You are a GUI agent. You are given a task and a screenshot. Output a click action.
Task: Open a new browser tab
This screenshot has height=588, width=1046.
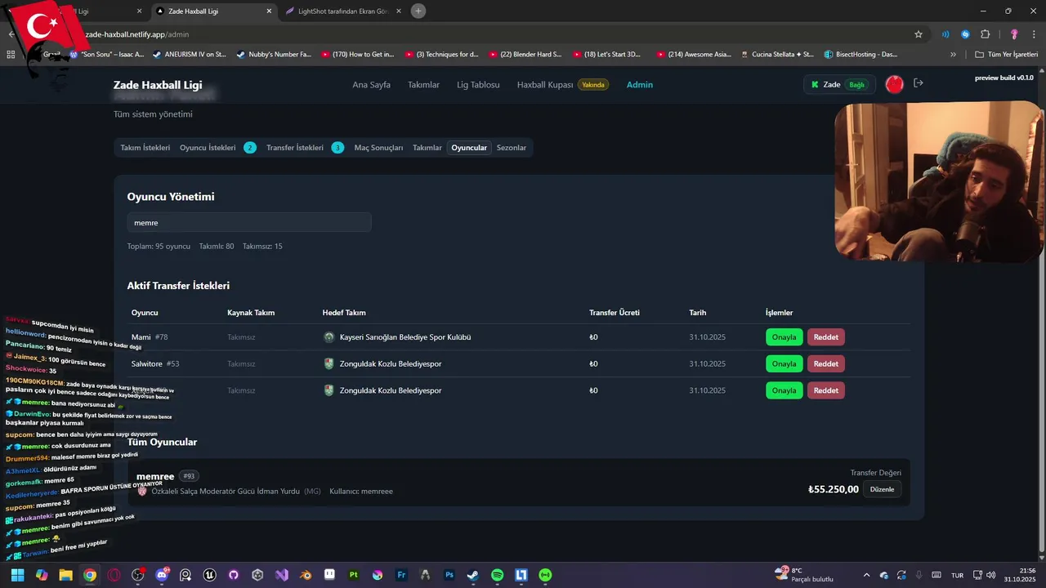[x=418, y=11]
